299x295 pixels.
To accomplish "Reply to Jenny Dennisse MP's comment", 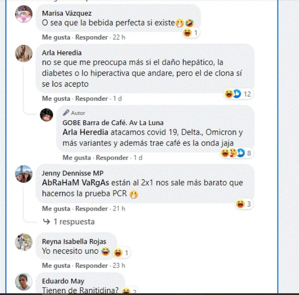I will click(91, 208).
